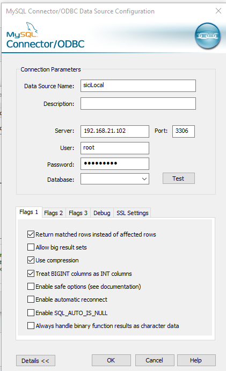Click the "Description:" label text

pos(59,104)
